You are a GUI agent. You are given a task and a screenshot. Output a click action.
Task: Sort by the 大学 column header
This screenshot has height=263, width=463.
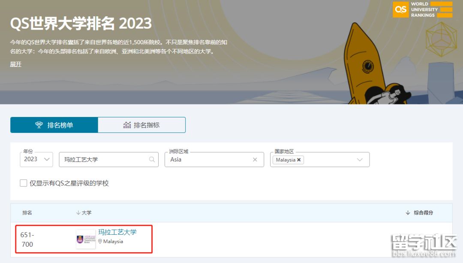tap(84, 212)
